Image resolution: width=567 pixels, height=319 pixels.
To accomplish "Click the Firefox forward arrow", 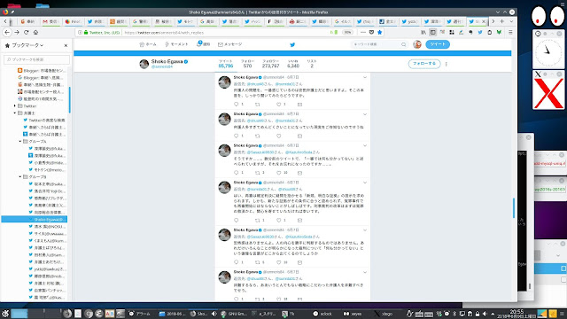I will tap(17, 32).
